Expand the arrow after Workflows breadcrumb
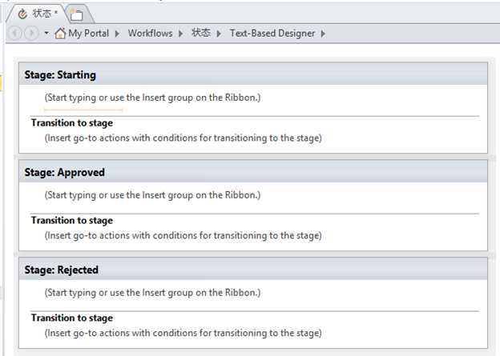 point(181,34)
